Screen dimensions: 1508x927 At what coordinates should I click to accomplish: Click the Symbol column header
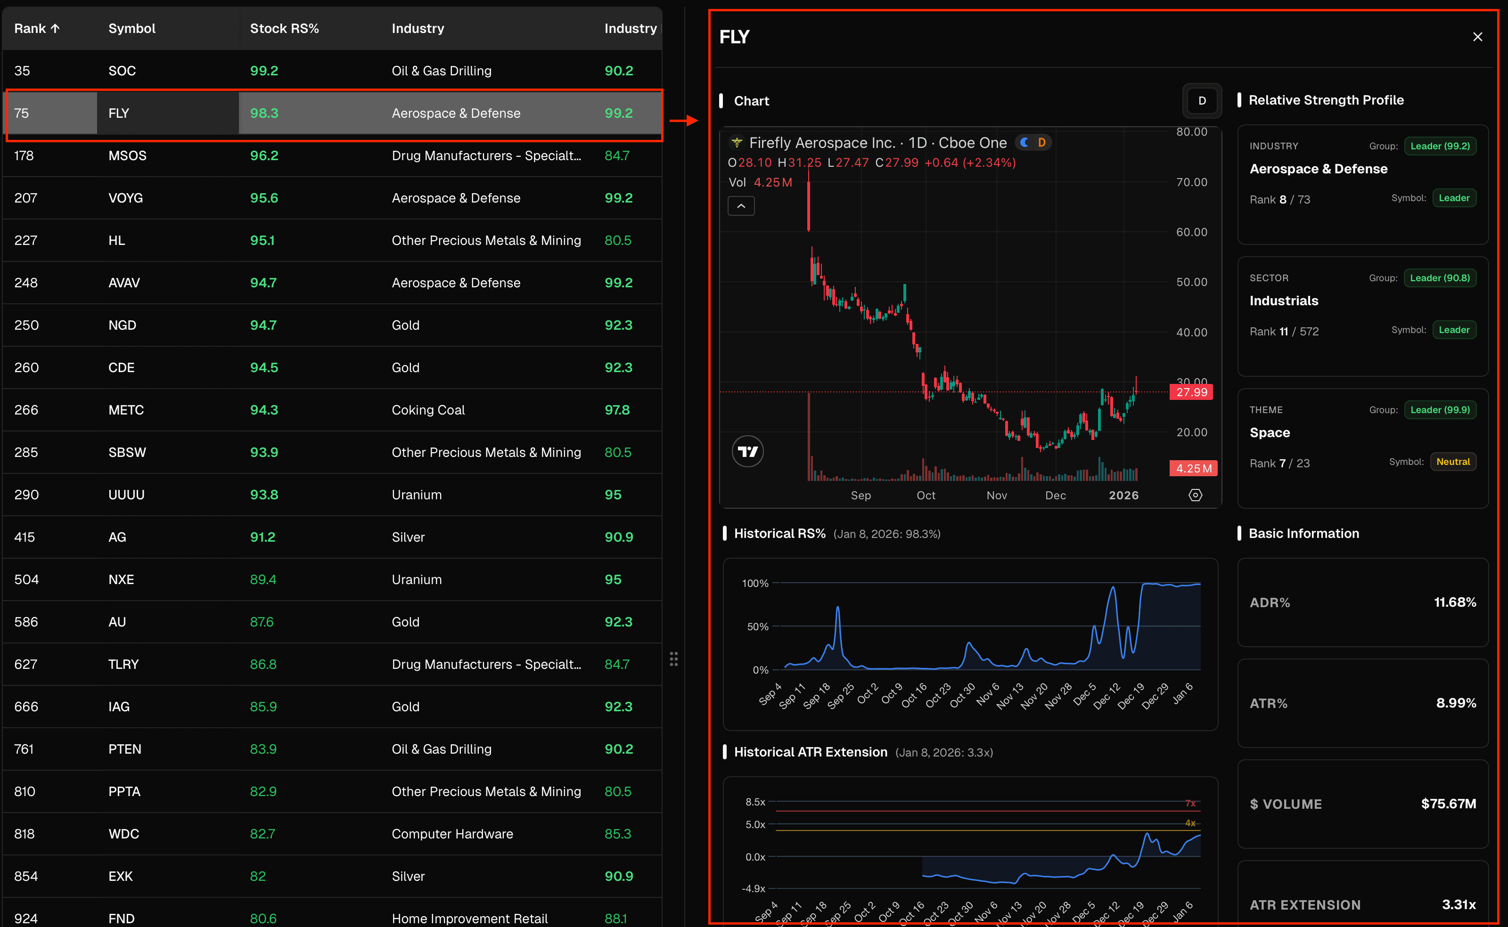pyautogui.click(x=132, y=28)
